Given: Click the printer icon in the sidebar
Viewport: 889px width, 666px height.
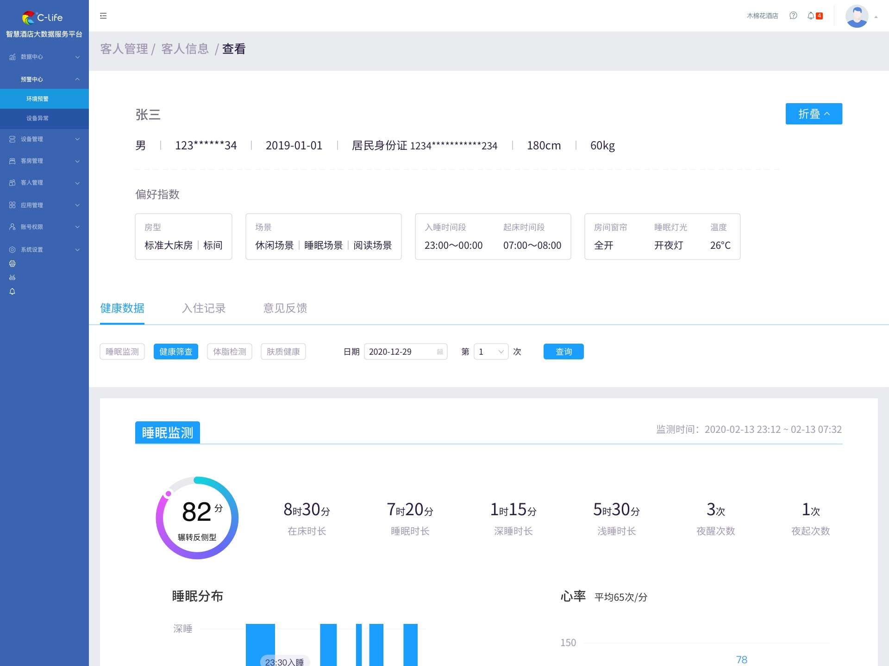Looking at the screenshot, I should 13,264.
